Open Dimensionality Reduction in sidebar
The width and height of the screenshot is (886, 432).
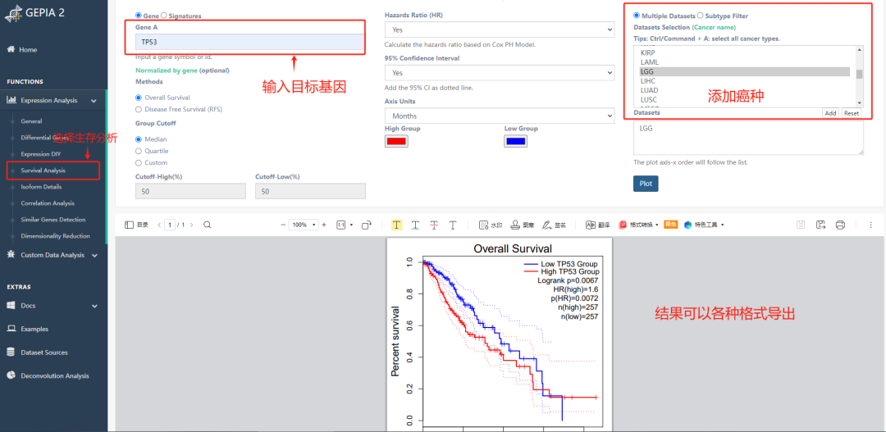click(x=56, y=235)
